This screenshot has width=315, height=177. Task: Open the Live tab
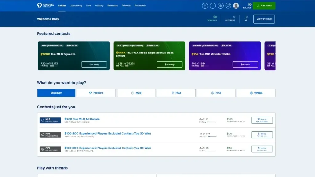point(88,6)
